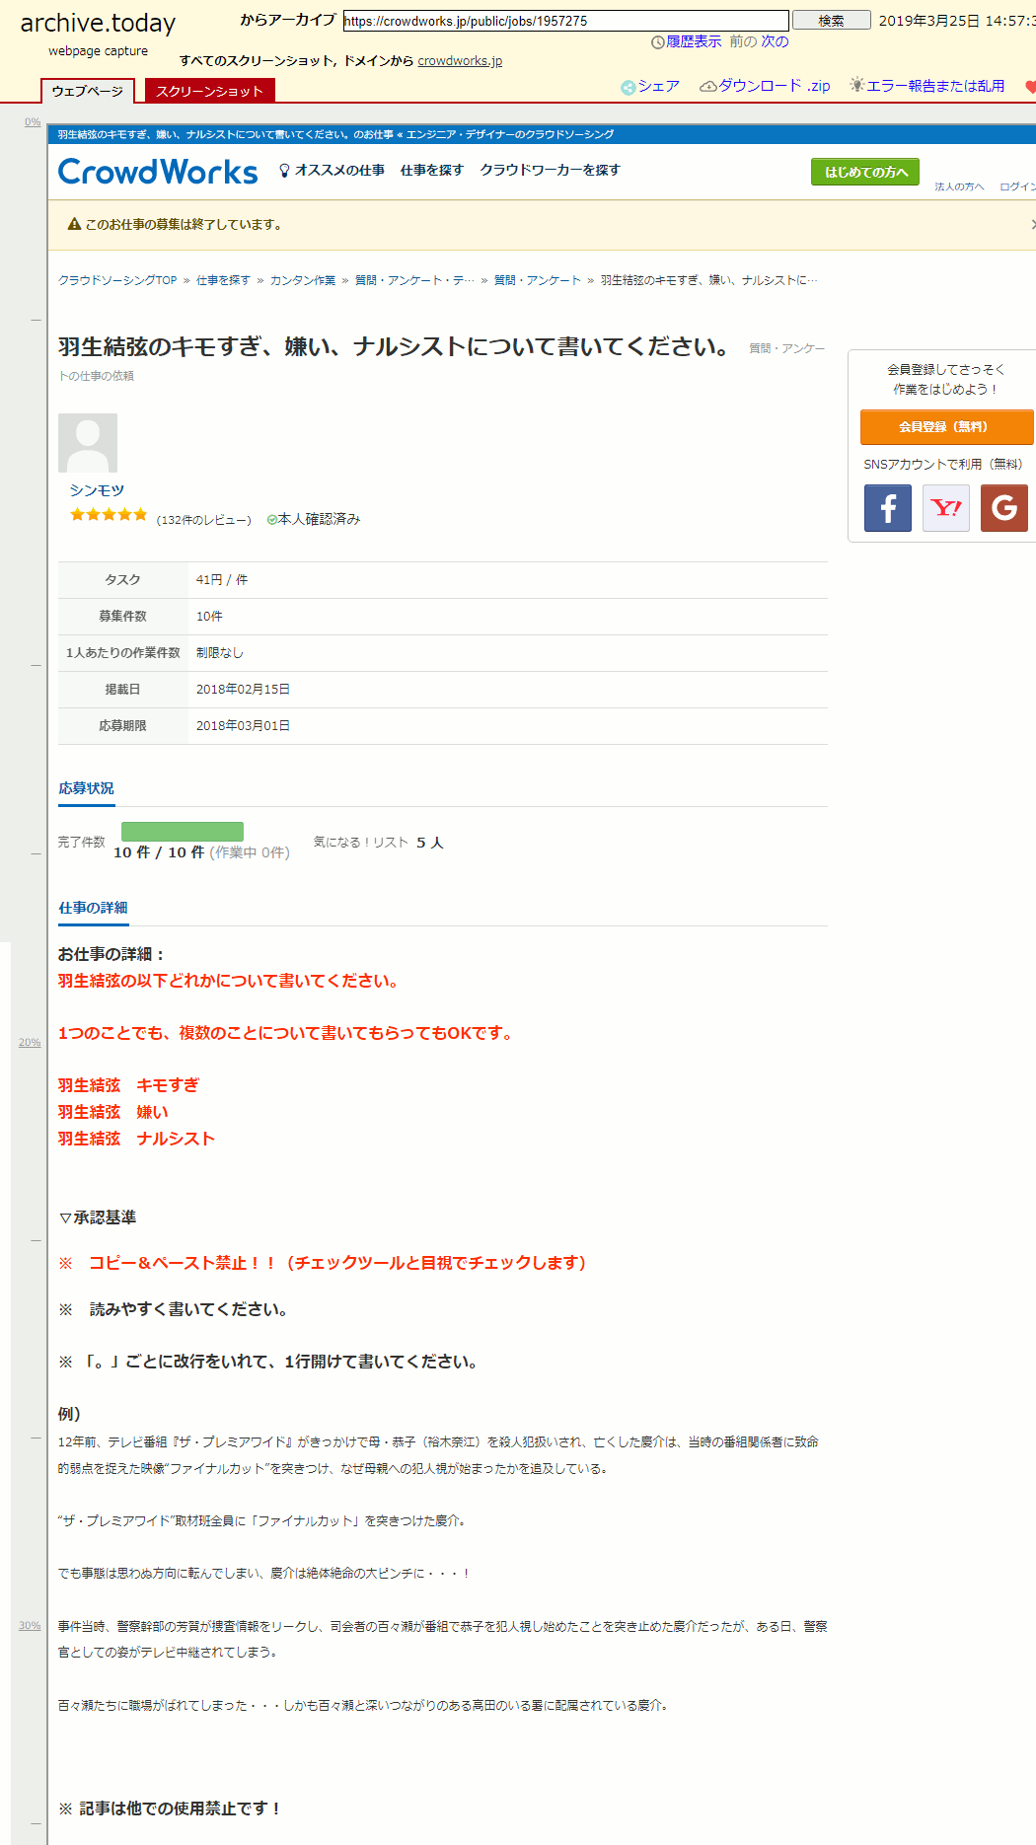Image resolution: width=1036 pixels, height=1845 pixels.
Task: Click the 仕事を探す breadcrumb link
Action: pos(223,280)
